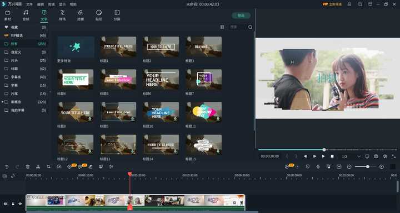Download the 标题15 title preset
Image resolution: width=400 pixels, height=213 pixels.
coord(218,152)
